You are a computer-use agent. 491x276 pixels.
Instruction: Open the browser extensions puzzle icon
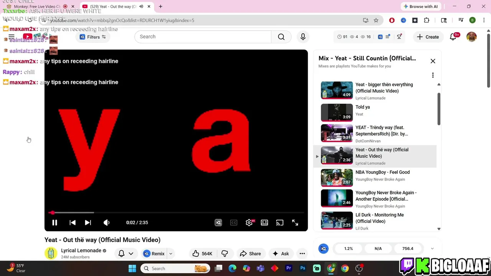pyautogui.click(x=427, y=20)
